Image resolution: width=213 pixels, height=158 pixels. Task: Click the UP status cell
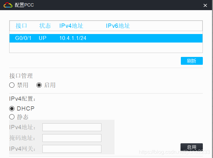click(43, 38)
